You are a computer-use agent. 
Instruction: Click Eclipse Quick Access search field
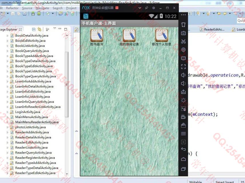click(x=241, y=21)
